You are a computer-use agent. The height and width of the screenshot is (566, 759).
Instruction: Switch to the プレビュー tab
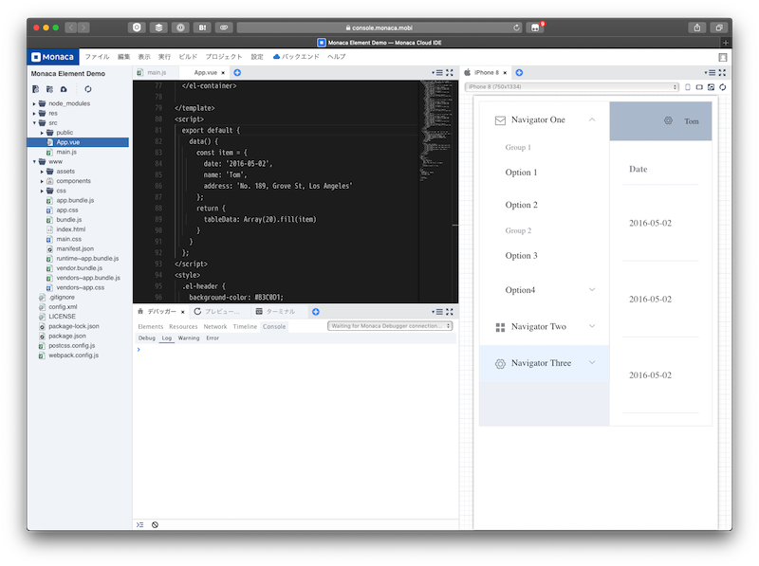pos(217,312)
